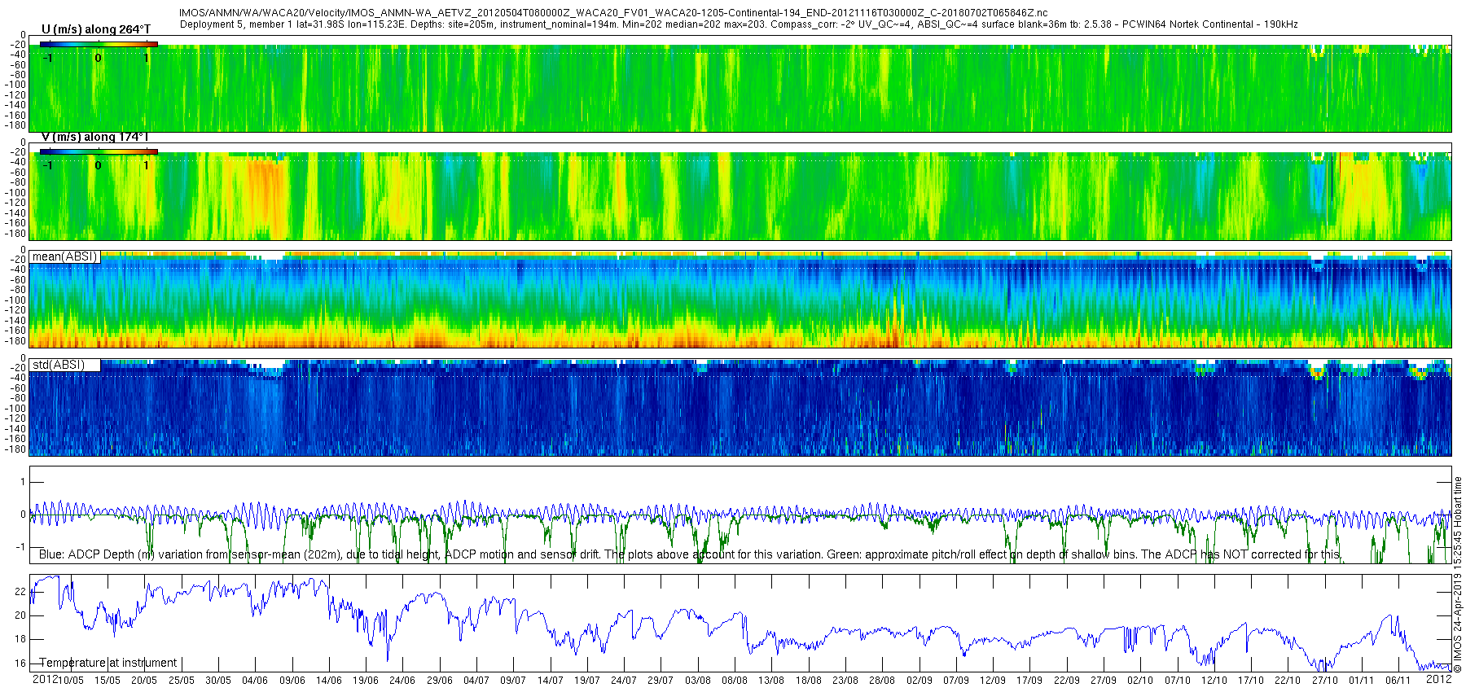Click the '16' tick on temperature axis

tap(20, 663)
